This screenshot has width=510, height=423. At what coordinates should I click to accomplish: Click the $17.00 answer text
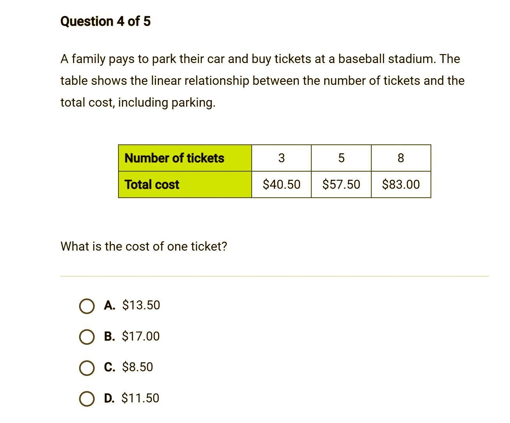[141, 336]
